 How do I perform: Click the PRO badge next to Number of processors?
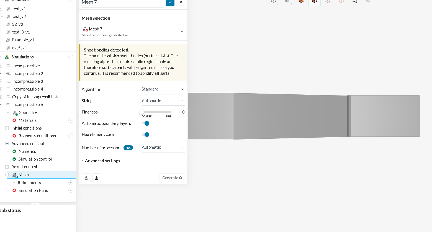click(128, 148)
